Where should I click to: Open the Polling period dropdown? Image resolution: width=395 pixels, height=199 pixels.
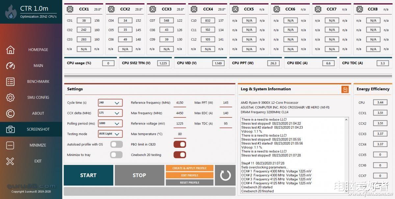point(110,123)
